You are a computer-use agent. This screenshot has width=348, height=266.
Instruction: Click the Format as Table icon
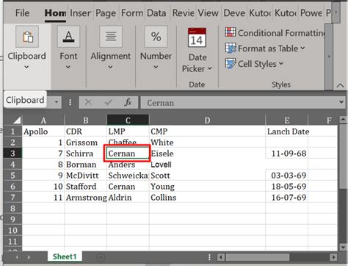click(x=231, y=48)
